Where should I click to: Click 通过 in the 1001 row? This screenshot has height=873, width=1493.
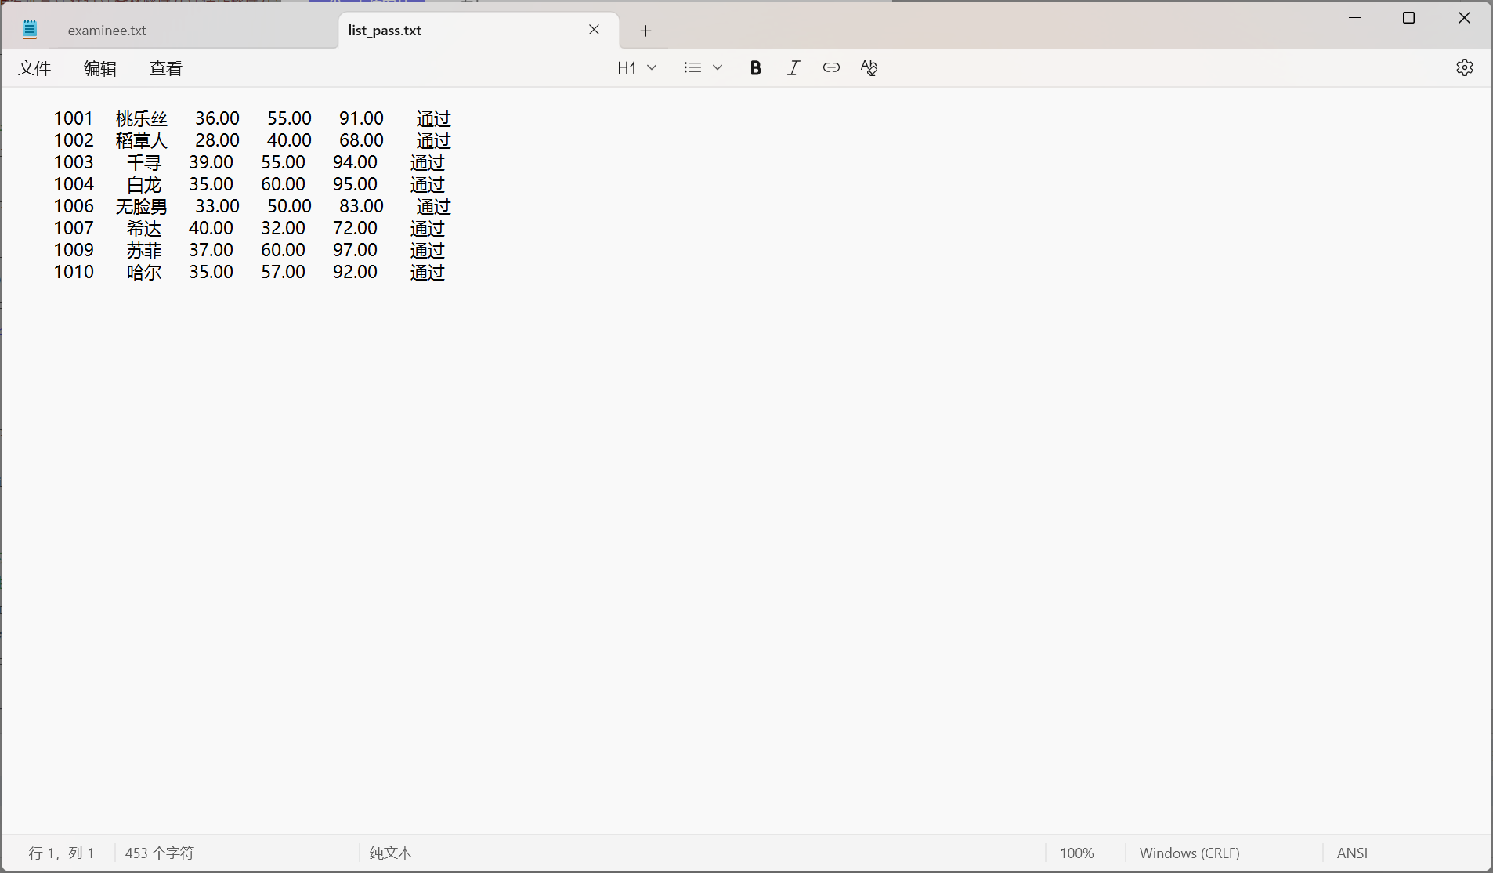click(434, 119)
